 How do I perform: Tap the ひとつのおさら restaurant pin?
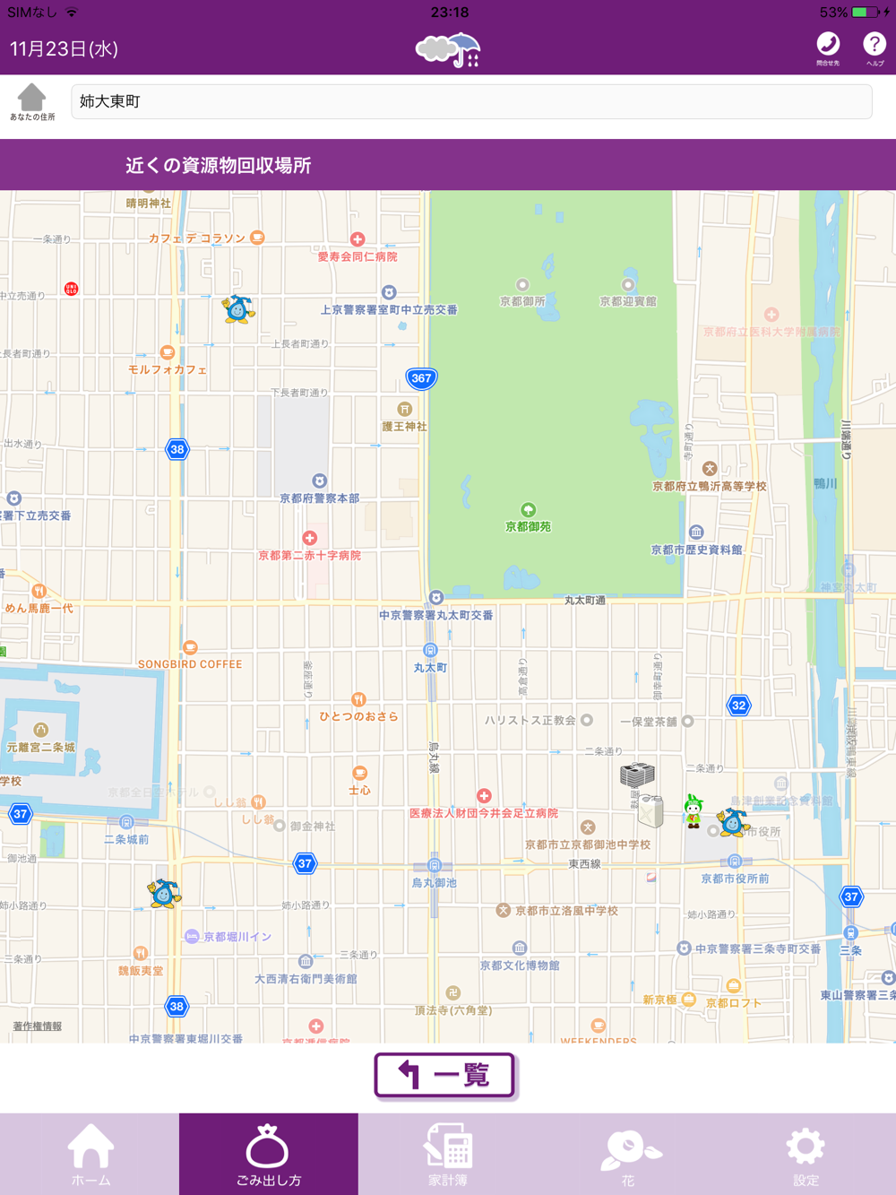pos(358,699)
